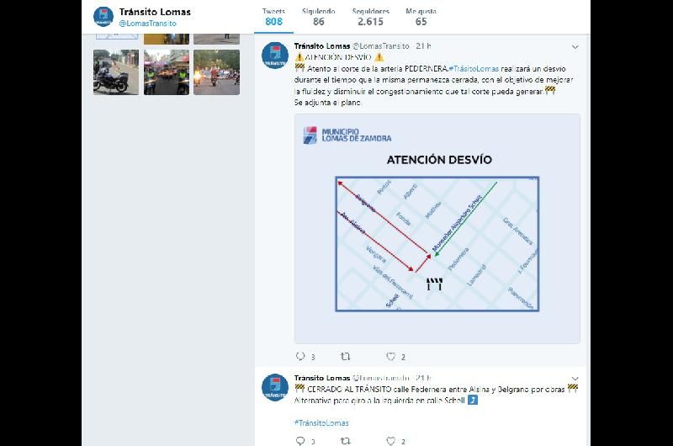
Task: Switch to the Siguiendo tab
Action: [x=318, y=17]
